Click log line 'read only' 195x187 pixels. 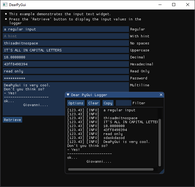[x=113, y=134]
